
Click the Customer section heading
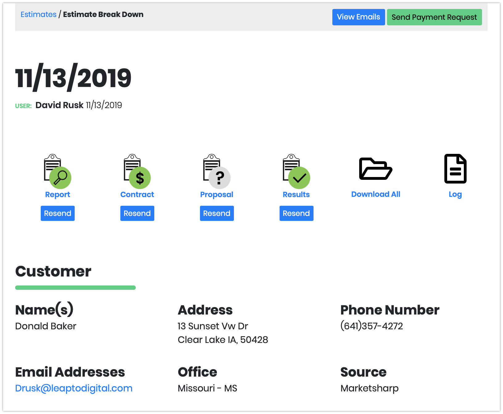pos(53,272)
